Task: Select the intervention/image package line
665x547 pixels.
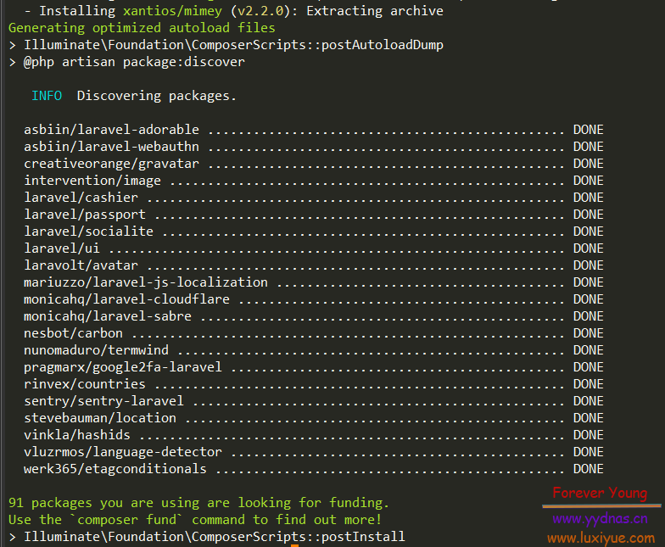Action: [x=314, y=181]
